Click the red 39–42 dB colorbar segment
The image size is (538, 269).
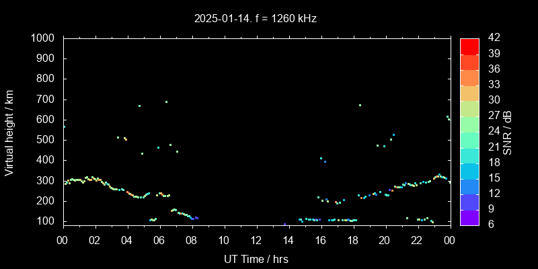(x=469, y=46)
